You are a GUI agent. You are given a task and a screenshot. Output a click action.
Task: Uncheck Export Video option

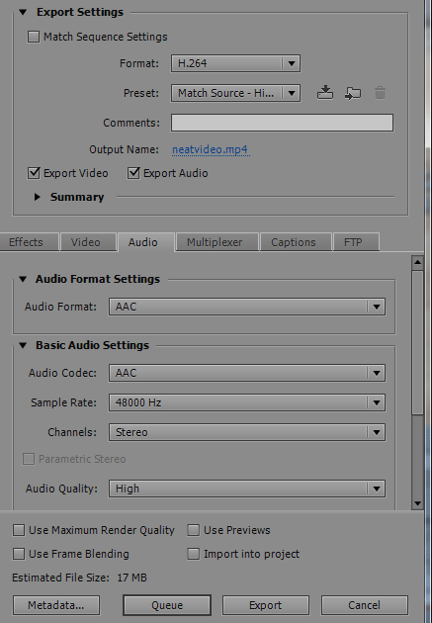[x=34, y=173]
